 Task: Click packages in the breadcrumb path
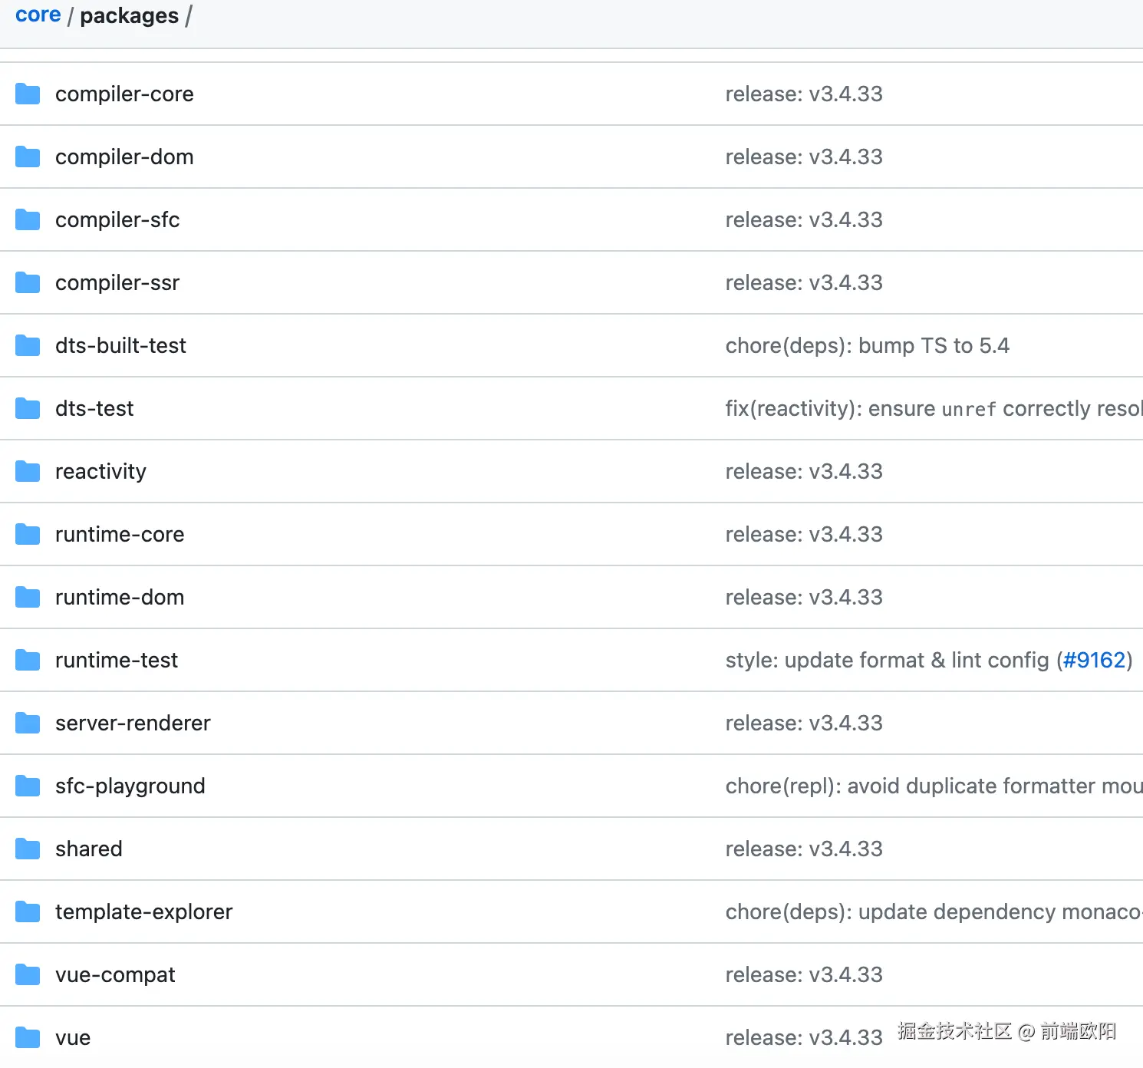coord(129,16)
